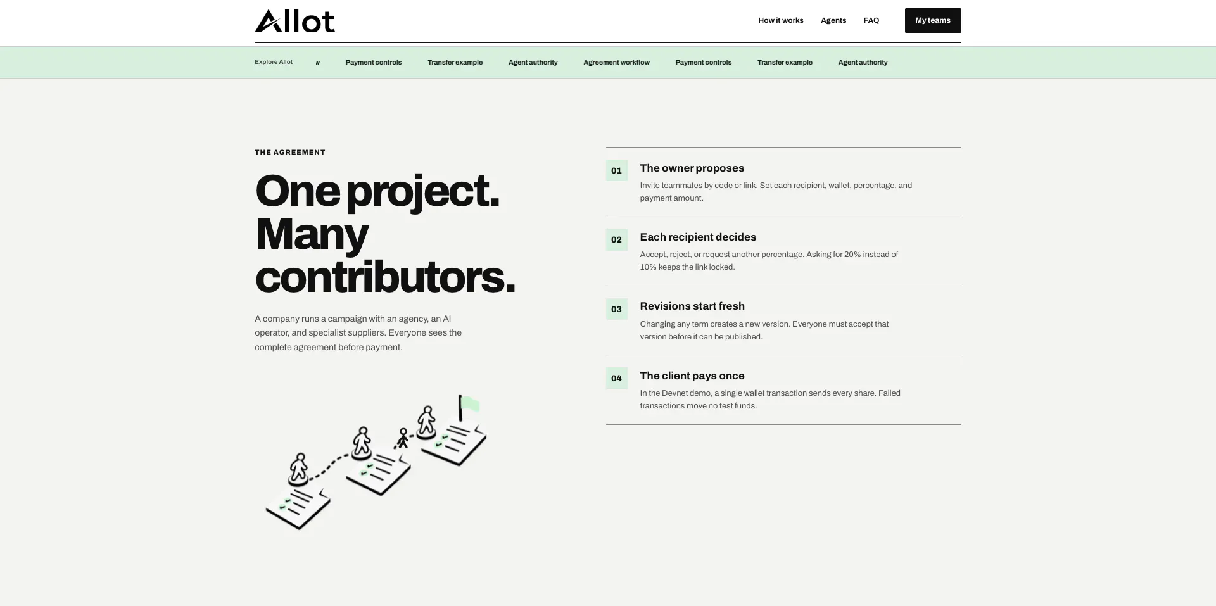Click the 'One project. Many contributors.' headline
The height and width of the screenshot is (606, 1216).
pyautogui.click(x=385, y=233)
